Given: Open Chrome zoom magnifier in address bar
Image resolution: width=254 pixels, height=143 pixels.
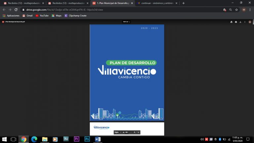Looking at the screenshot, I should [x=230, y=10].
